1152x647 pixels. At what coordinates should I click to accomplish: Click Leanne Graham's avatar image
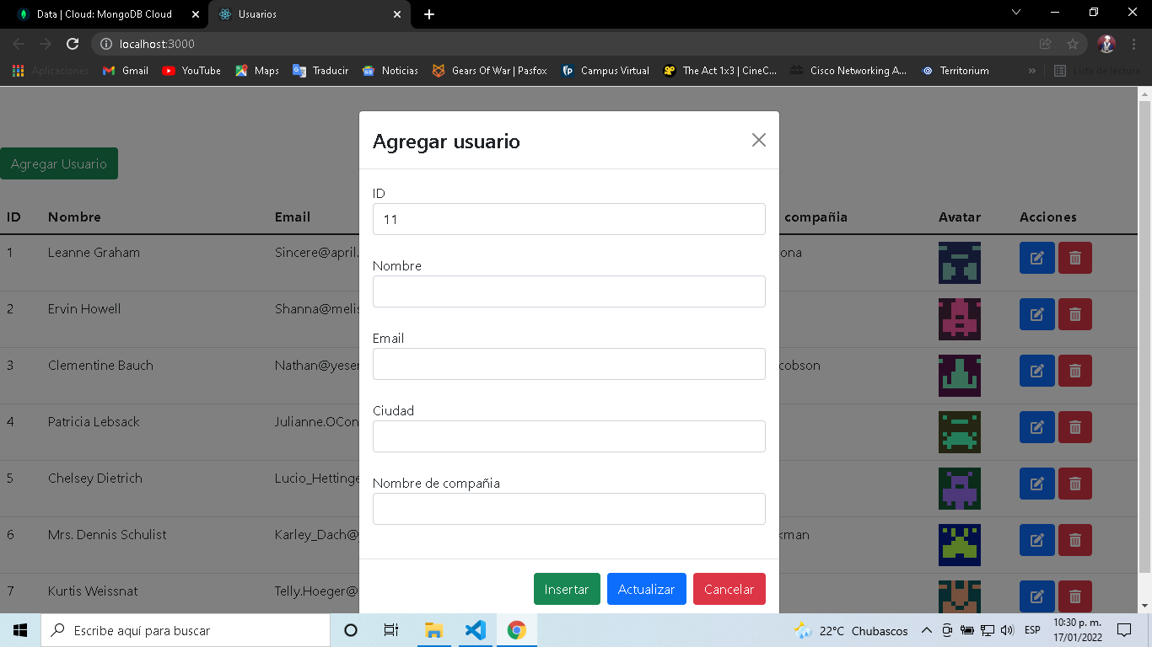tap(960, 263)
